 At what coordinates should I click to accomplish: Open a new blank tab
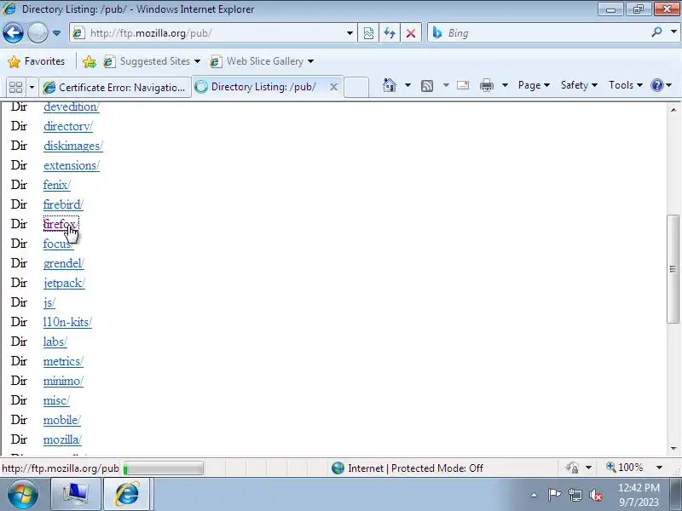coord(356,87)
